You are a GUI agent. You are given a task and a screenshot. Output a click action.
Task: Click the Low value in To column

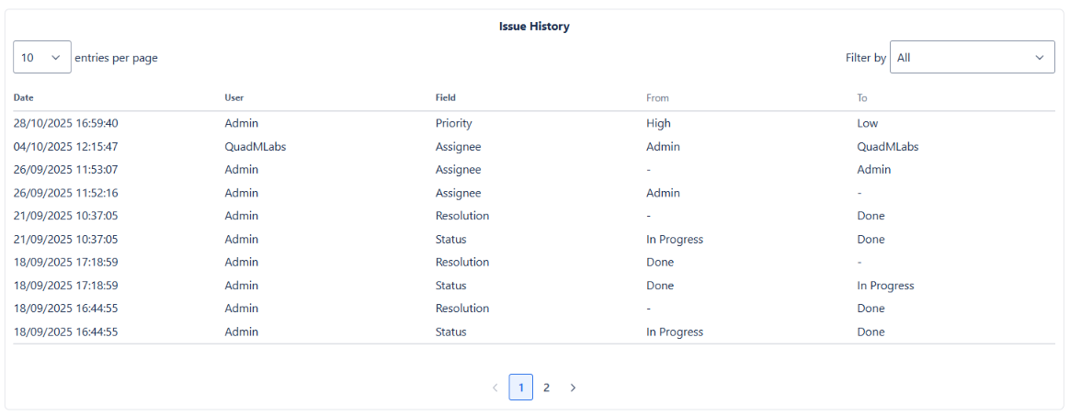click(x=867, y=123)
